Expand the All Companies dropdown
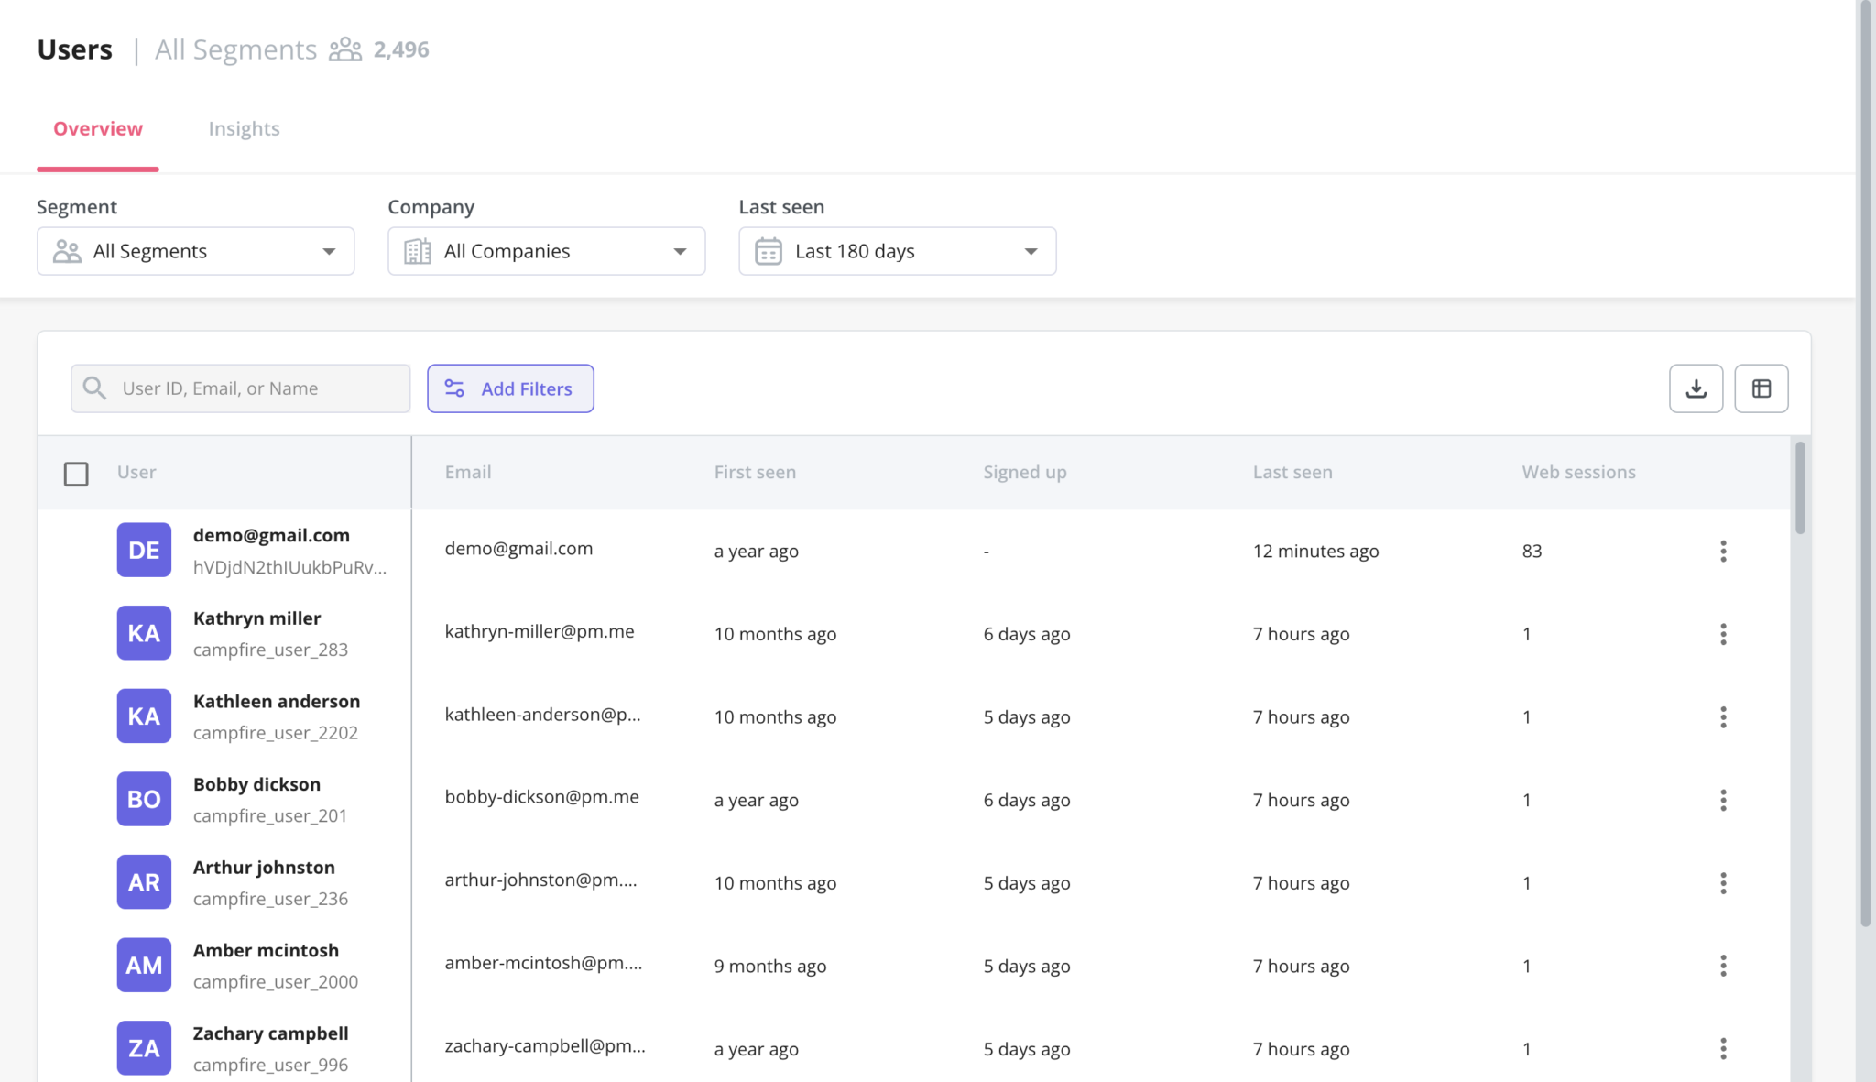The width and height of the screenshot is (1876, 1082). pyautogui.click(x=546, y=250)
